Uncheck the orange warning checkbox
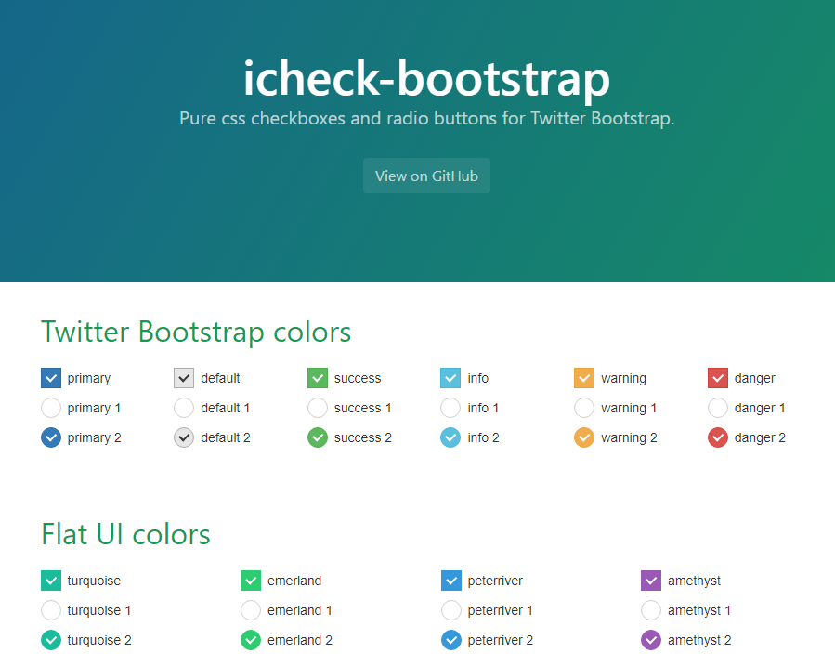Viewport: 835px width, 666px height. tap(584, 378)
